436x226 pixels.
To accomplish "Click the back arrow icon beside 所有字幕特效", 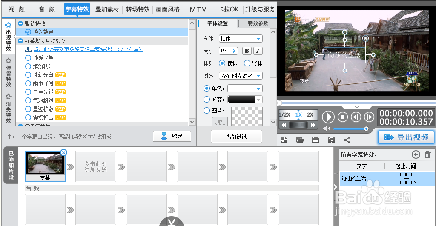I will click(416, 154).
